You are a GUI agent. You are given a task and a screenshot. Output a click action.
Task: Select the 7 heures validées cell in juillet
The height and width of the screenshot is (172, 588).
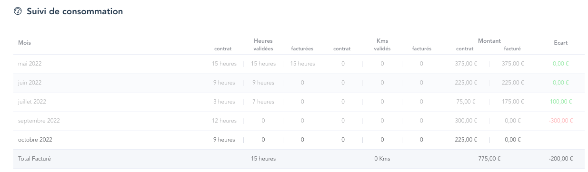tap(263, 102)
